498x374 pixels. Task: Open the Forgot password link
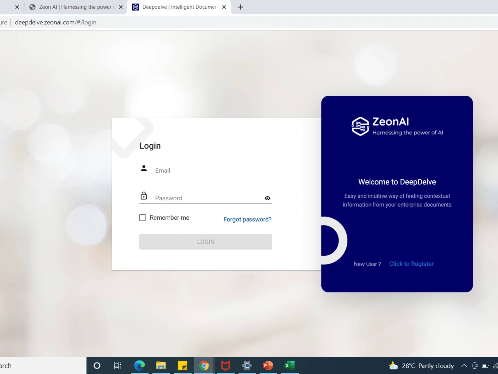tap(248, 219)
